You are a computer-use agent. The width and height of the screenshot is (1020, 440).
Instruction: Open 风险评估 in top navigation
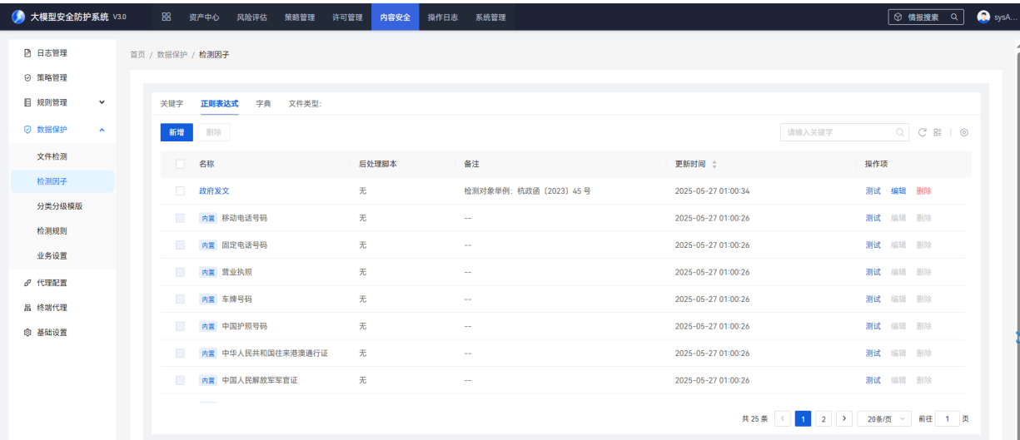pos(251,17)
